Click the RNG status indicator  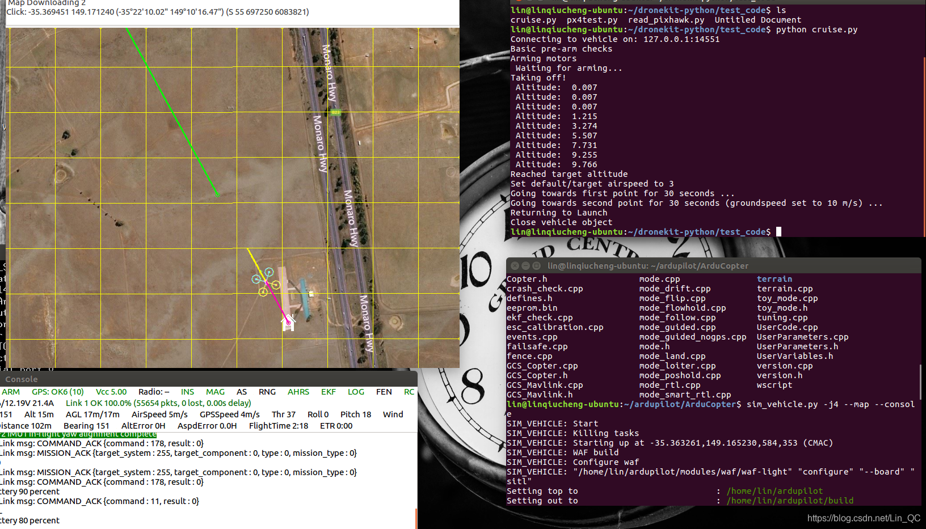point(267,392)
